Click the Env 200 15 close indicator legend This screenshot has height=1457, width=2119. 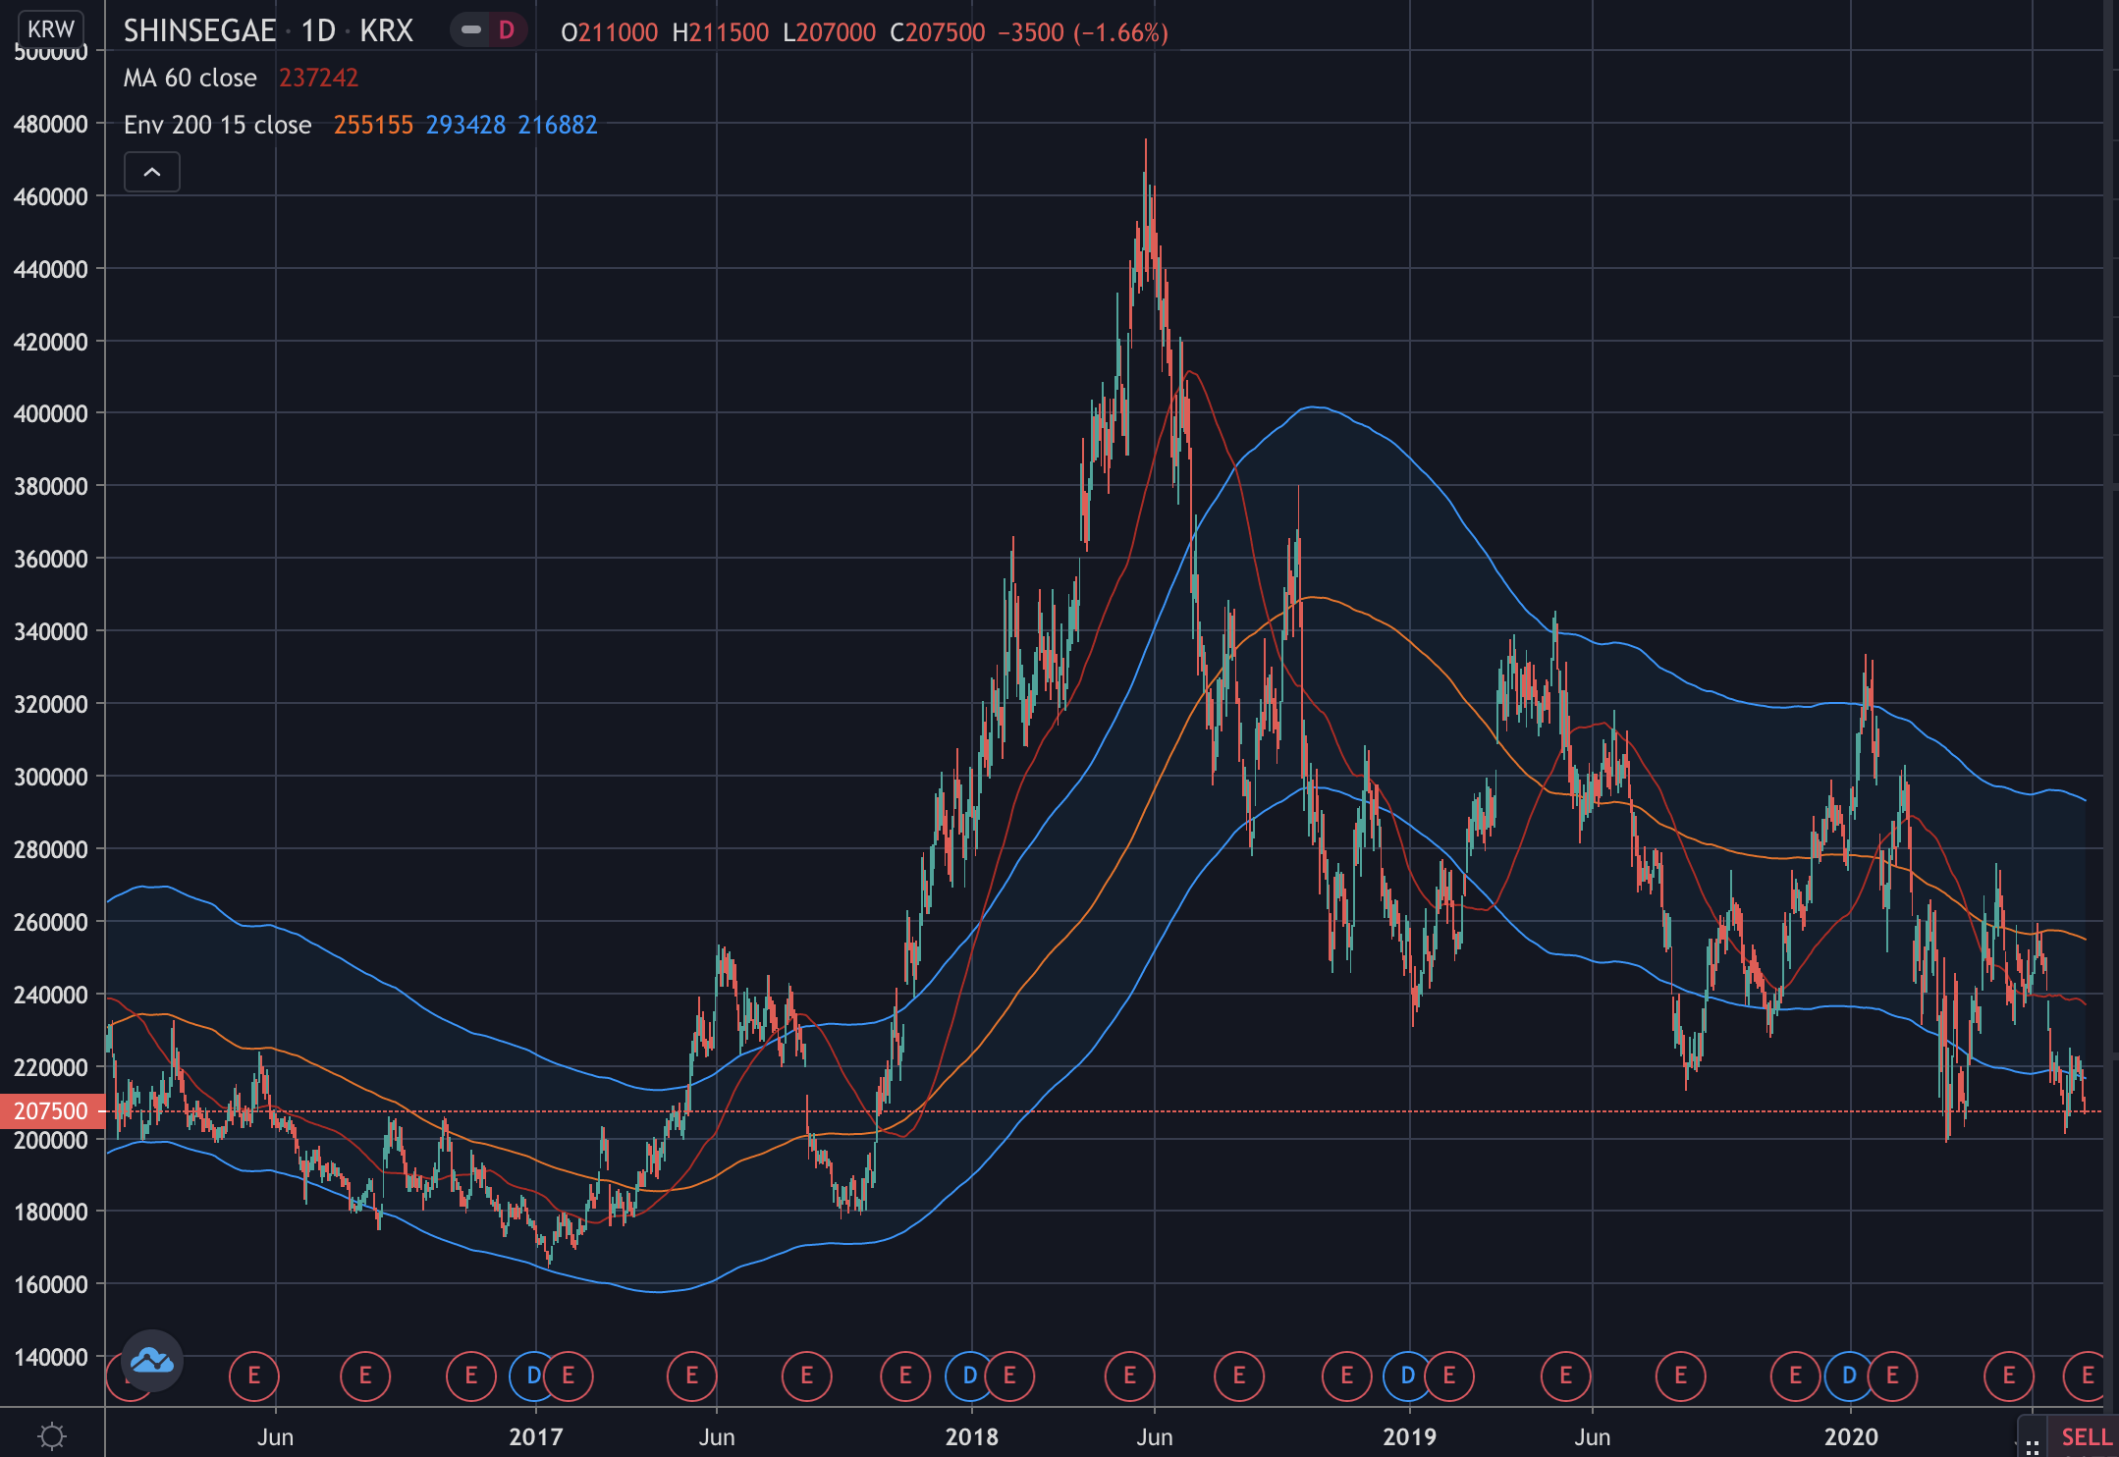click(218, 125)
